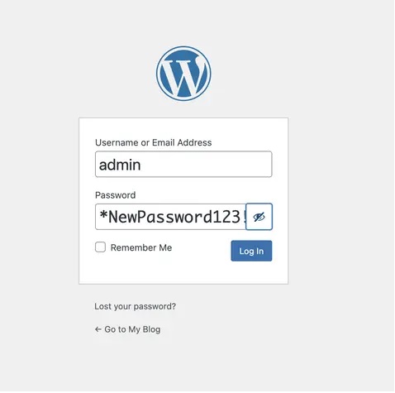Click the Username or Email Address label
This screenshot has width=395, height=393.
tap(154, 142)
